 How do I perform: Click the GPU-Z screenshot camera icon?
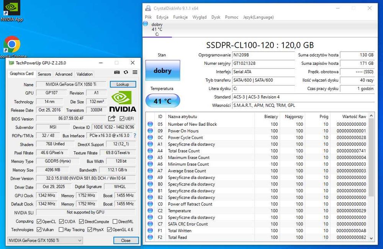[x=117, y=72]
